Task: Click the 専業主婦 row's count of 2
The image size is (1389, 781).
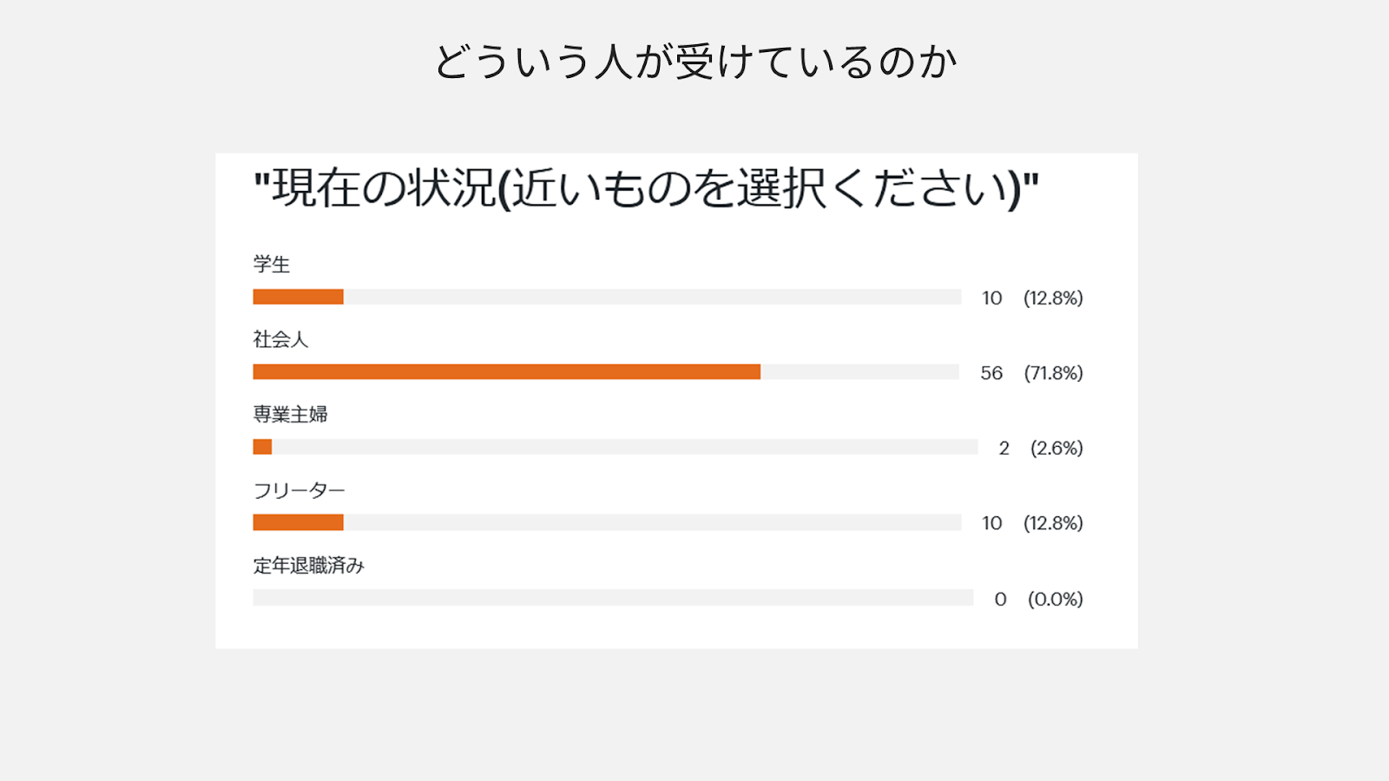Action: coord(1004,448)
